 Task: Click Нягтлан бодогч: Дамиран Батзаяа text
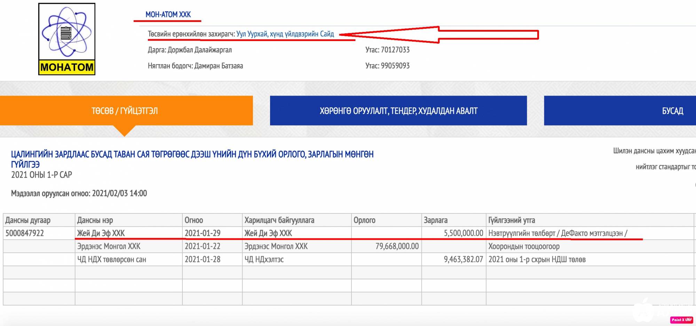(195, 66)
